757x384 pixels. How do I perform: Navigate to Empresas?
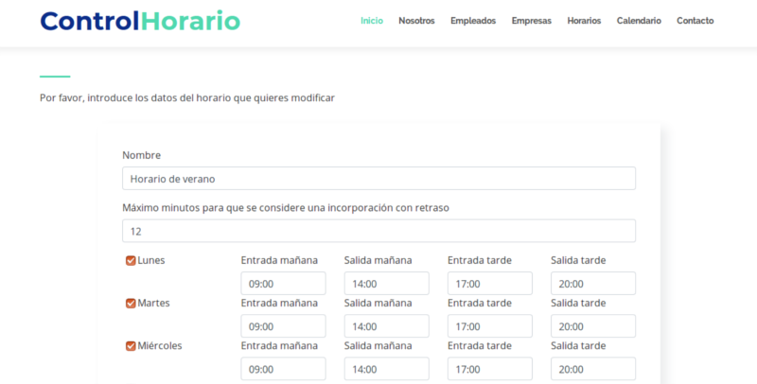point(532,21)
